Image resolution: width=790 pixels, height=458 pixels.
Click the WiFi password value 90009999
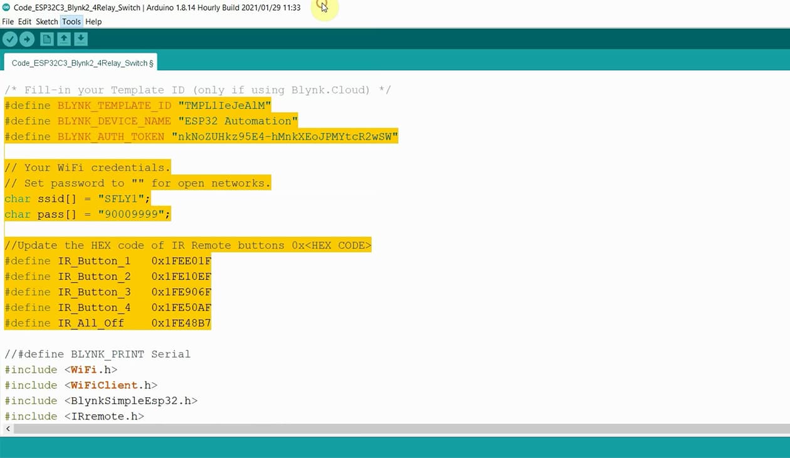click(x=133, y=214)
